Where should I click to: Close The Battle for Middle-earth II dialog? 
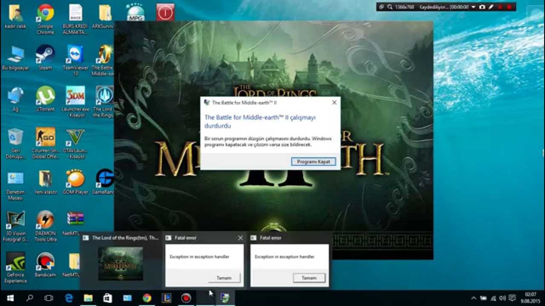click(x=334, y=102)
